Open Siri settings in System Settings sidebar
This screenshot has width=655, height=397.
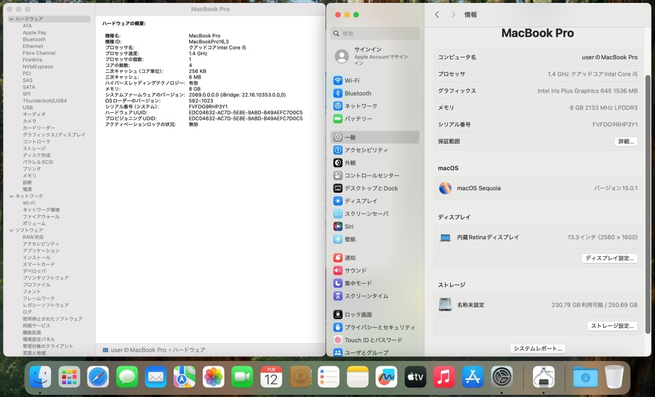pyautogui.click(x=374, y=226)
